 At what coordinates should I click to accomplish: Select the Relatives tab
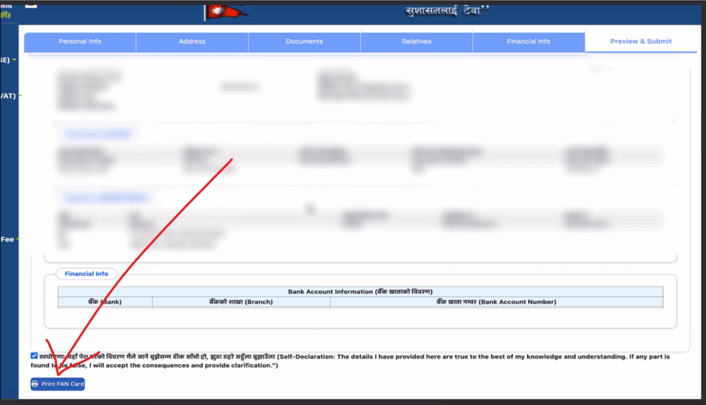coord(416,42)
